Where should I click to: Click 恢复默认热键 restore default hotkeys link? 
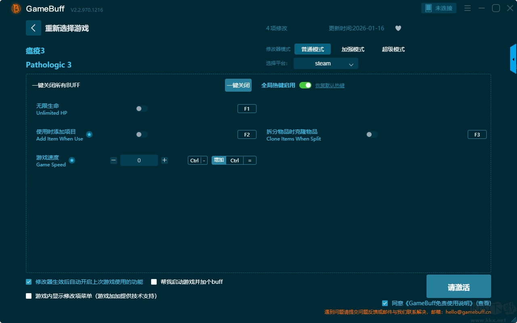click(x=330, y=86)
